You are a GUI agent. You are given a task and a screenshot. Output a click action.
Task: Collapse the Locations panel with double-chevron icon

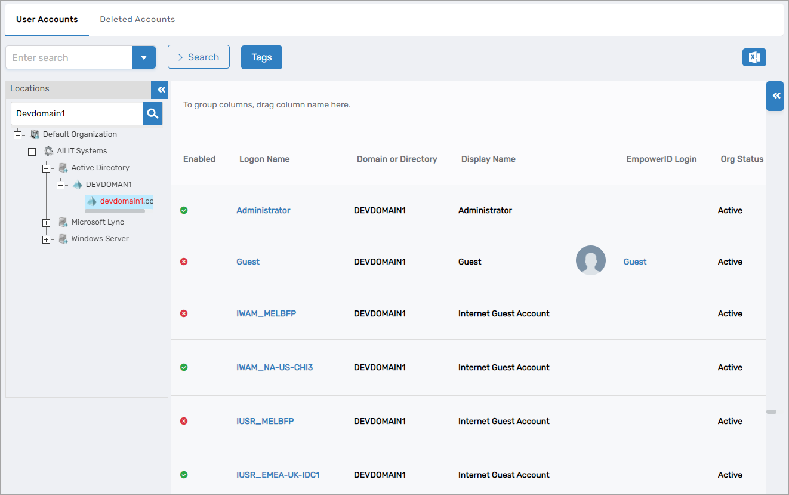coord(160,90)
